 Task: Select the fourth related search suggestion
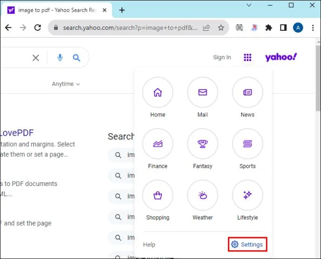click(121, 217)
